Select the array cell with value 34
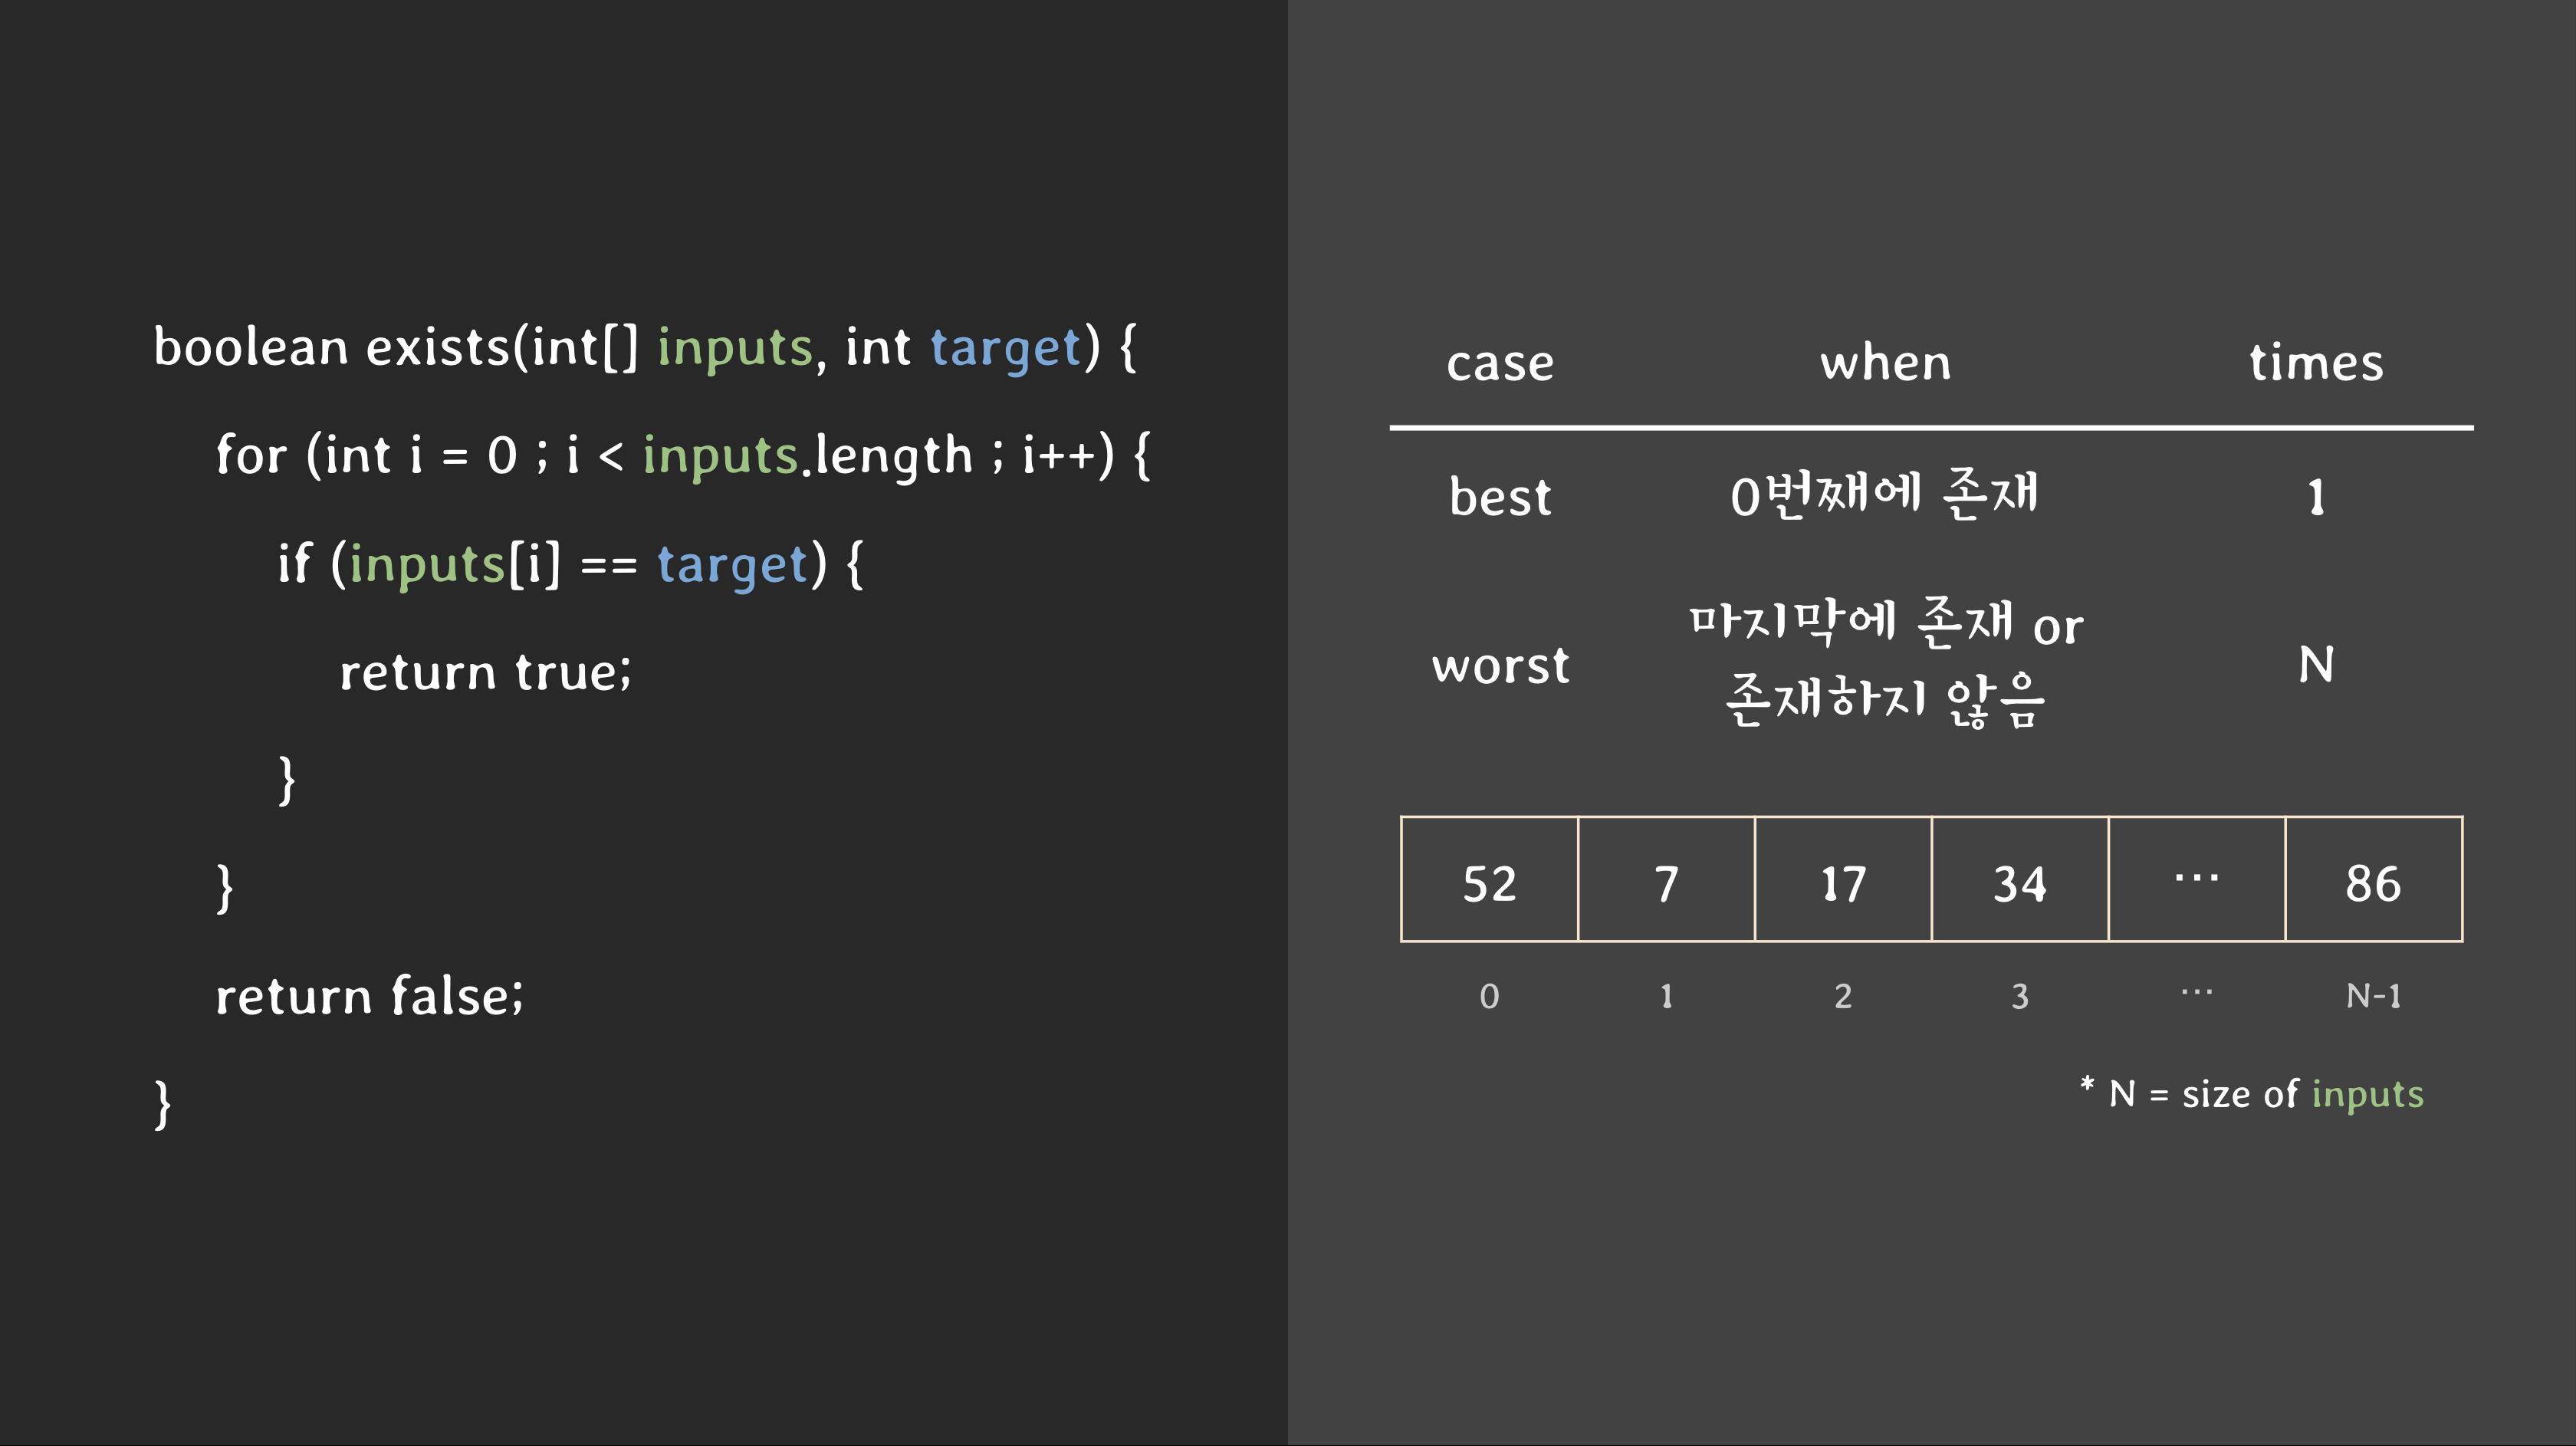This screenshot has height=1446, width=2576. [x=2020, y=880]
